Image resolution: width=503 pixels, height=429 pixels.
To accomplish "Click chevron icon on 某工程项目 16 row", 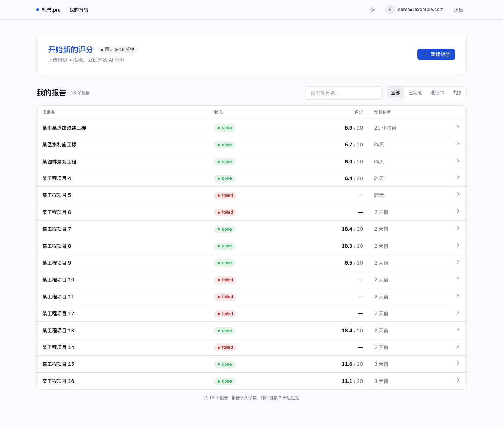I will (x=458, y=380).
